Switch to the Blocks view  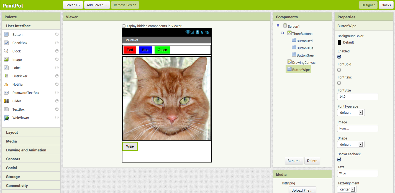pyautogui.click(x=386, y=5)
